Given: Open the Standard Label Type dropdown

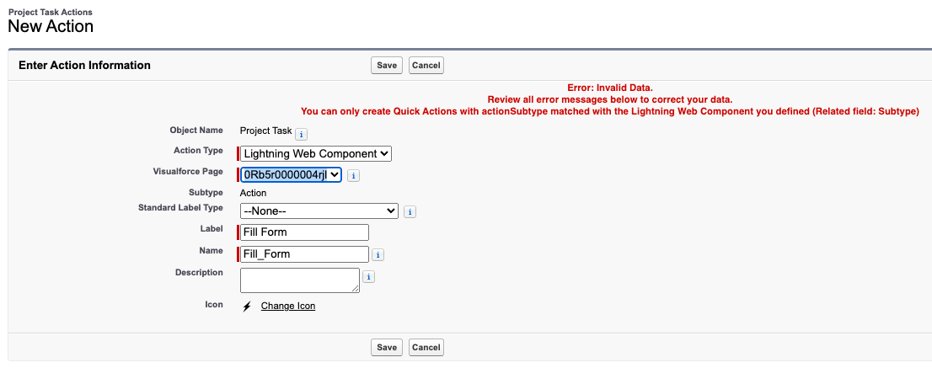Looking at the screenshot, I should (x=319, y=211).
